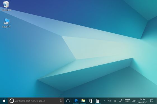The image size is (157, 104).
Task: Open the Wi-Fi network flyout
Action: (x=115, y=101)
